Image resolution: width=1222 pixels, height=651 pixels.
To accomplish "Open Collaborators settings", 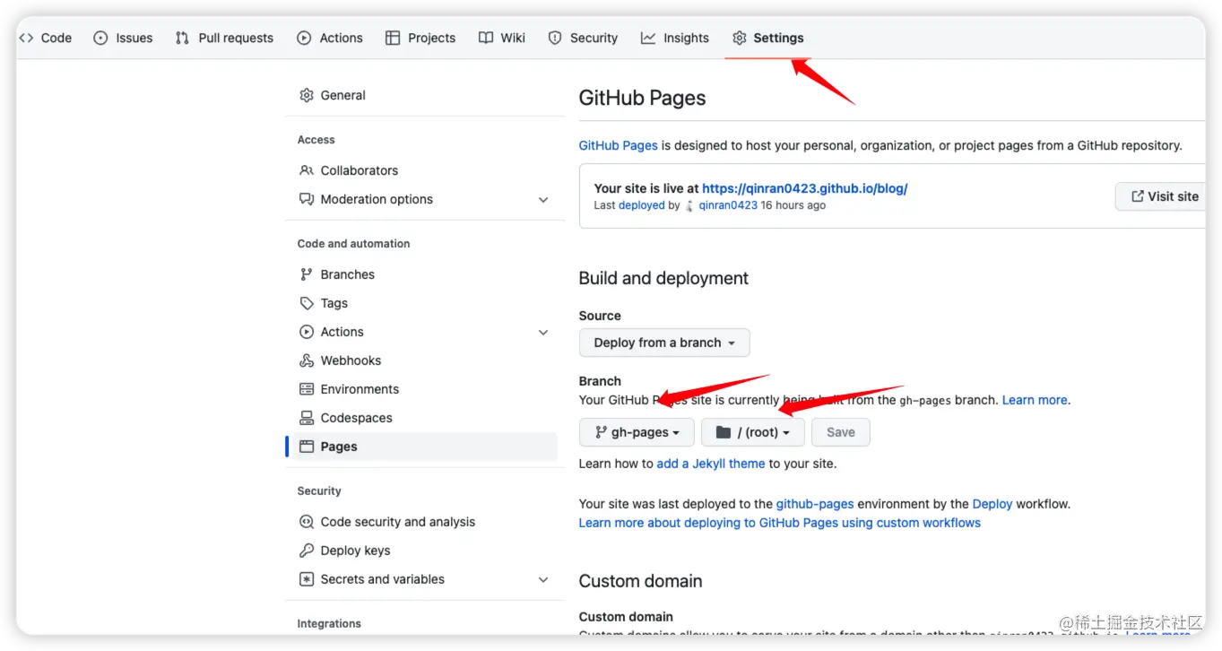I will pyautogui.click(x=421, y=170).
